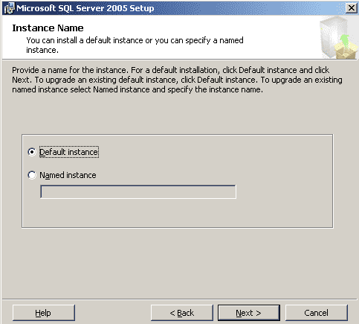The width and height of the screenshot is (359, 324).
Task: Go to previous step with Back button
Action: (182, 313)
